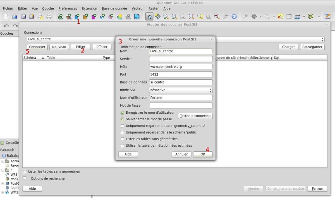This screenshot has width=335, height=198.
Task: Select the Pan map hand tool
Action: [x=149, y=17]
